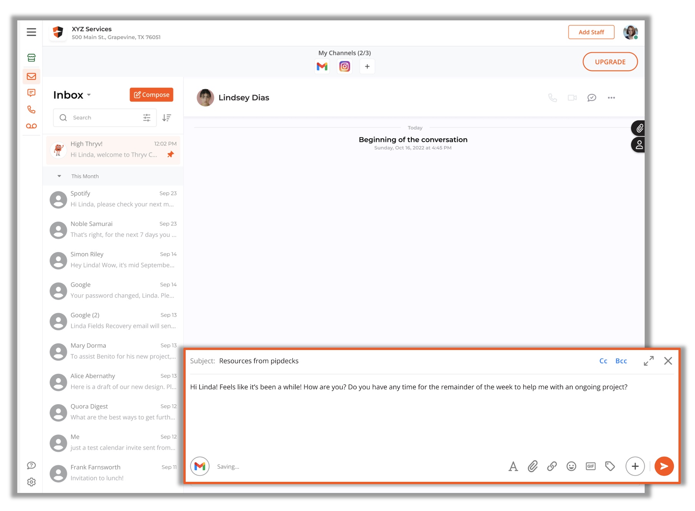Image resolution: width=695 pixels, height=511 pixels.
Task: Select the Inbox envelope icon in sidebar
Action: coord(32,76)
